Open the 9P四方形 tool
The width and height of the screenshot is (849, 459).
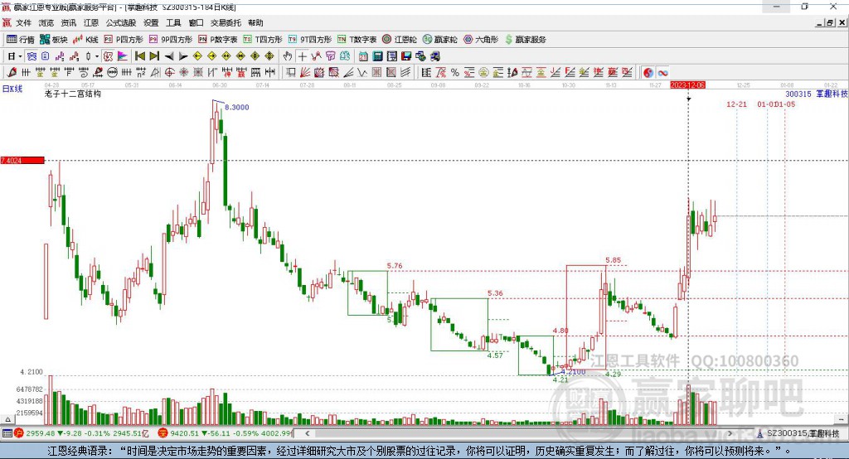pyautogui.click(x=171, y=40)
